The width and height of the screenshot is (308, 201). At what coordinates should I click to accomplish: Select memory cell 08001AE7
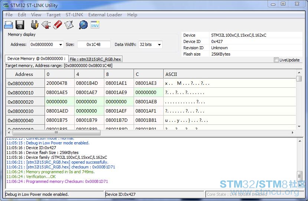point(89,93)
